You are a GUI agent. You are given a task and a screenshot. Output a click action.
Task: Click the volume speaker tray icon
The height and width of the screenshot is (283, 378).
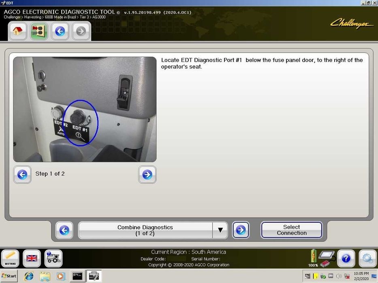click(x=339, y=276)
